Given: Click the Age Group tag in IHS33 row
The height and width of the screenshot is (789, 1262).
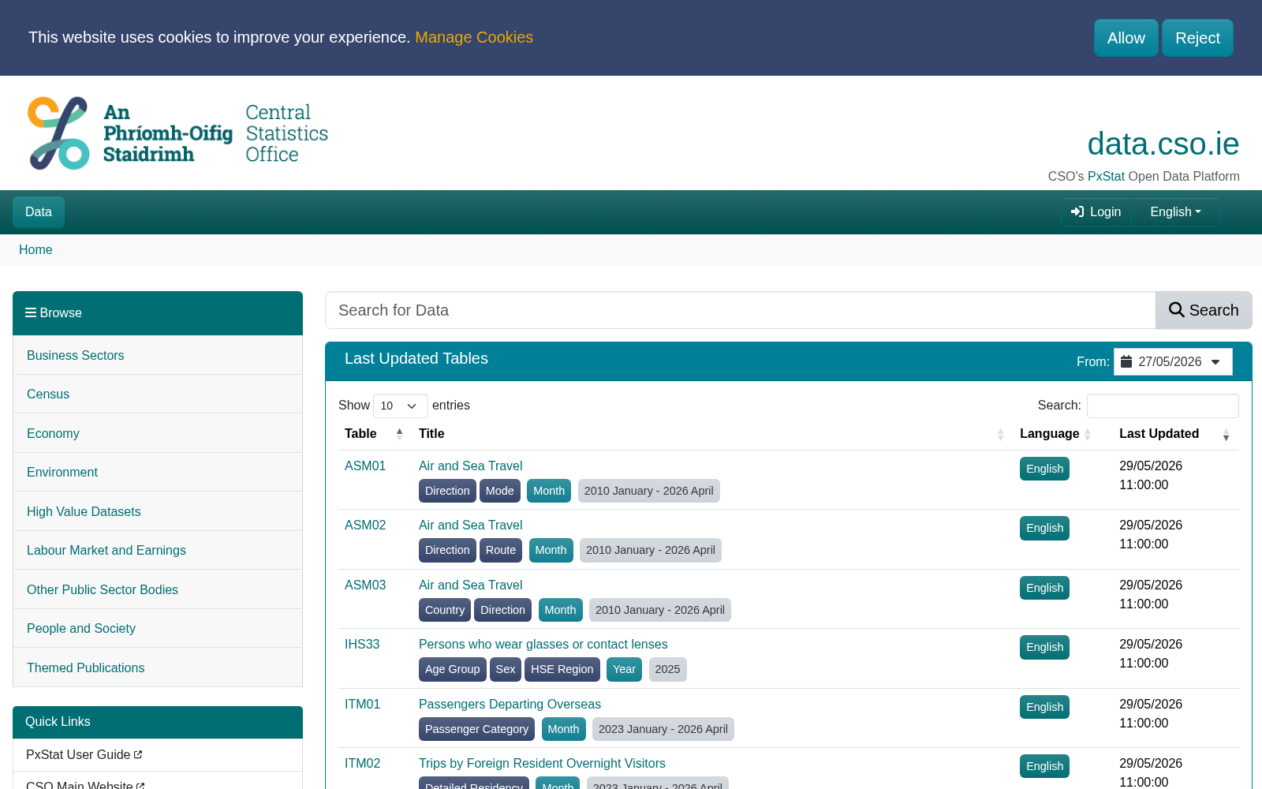Looking at the screenshot, I should 452,669.
